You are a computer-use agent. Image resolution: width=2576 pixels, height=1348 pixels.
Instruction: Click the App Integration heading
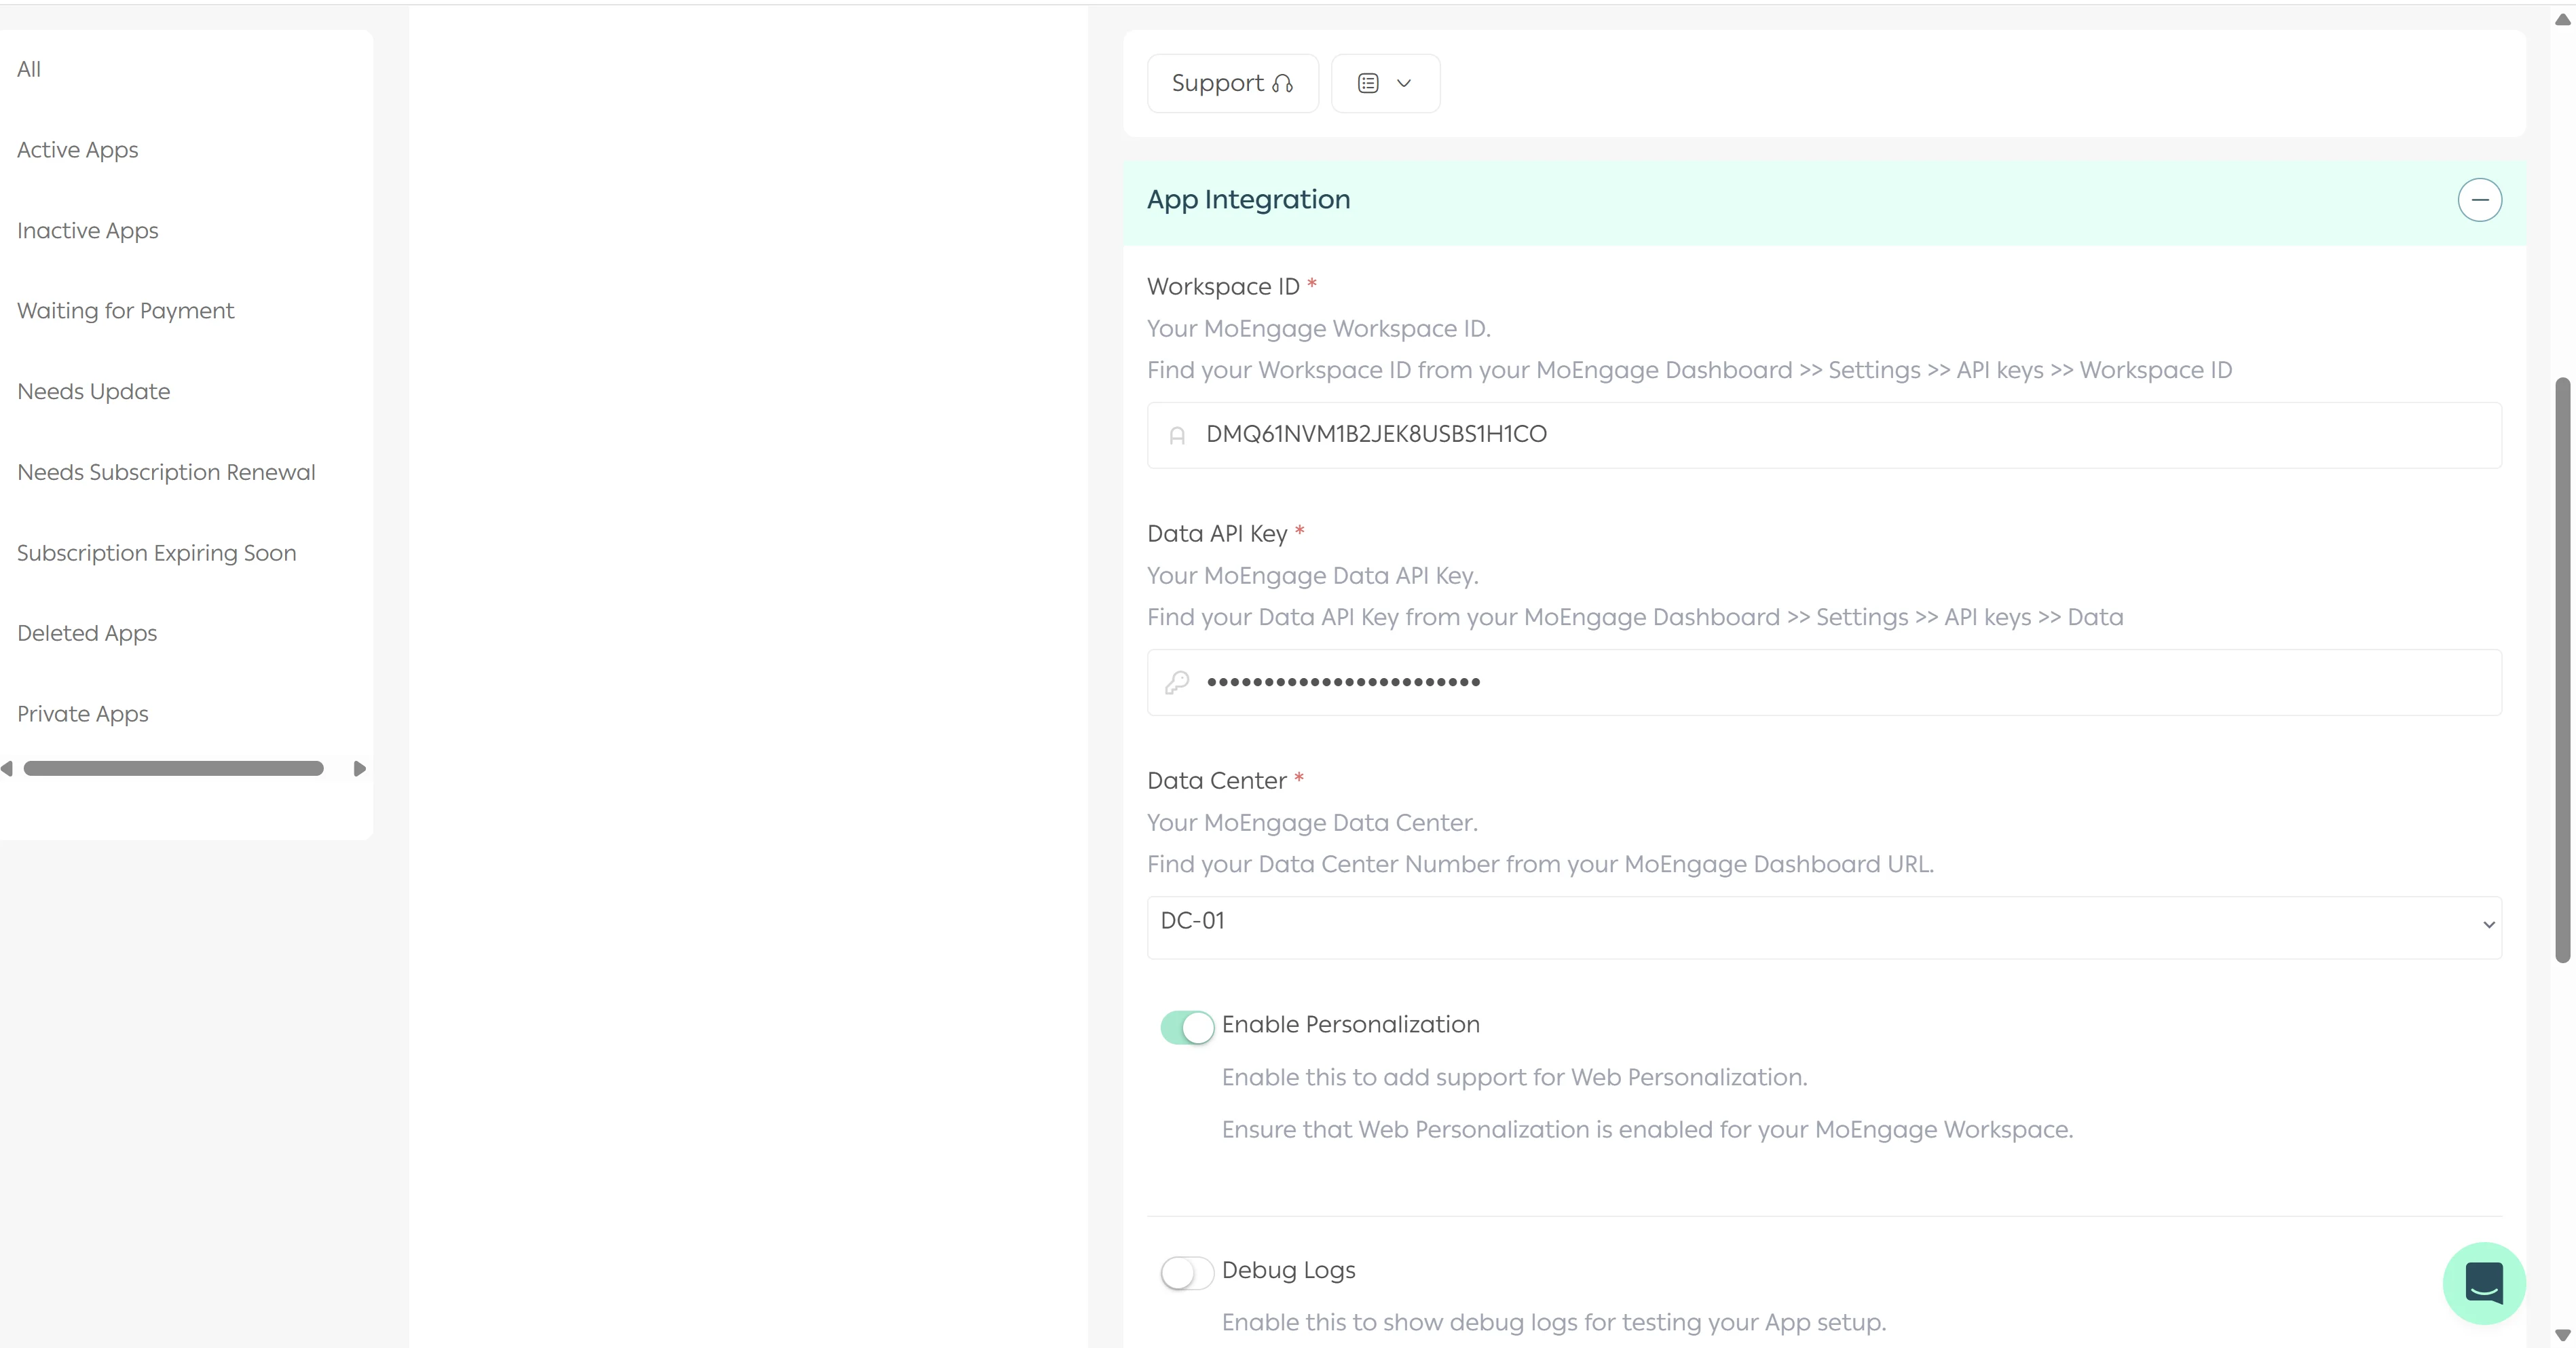point(1248,200)
